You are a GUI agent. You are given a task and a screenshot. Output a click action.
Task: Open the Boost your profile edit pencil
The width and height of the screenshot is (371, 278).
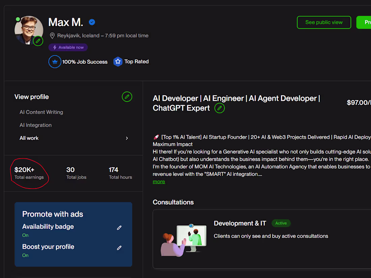click(x=119, y=248)
